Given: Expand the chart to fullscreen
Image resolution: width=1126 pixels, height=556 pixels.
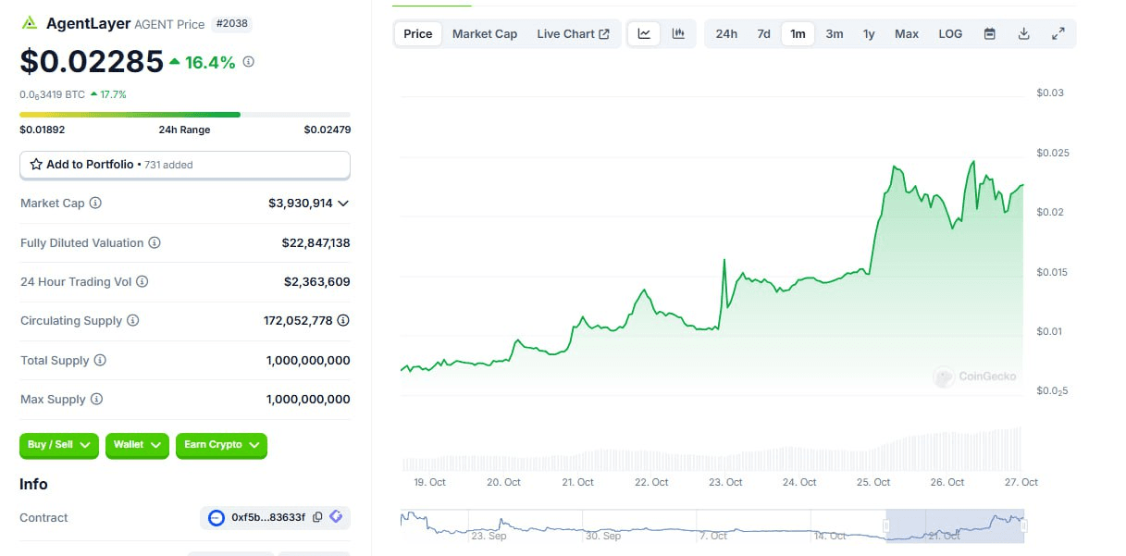Looking at the screenshot, I should click(x=1058, y=34).
